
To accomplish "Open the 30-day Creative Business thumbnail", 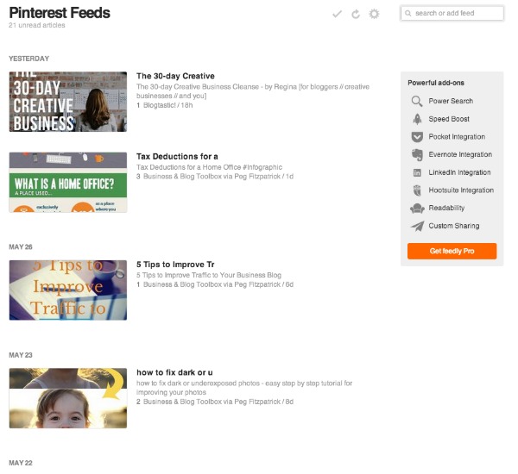I will (x=68, y=102).
